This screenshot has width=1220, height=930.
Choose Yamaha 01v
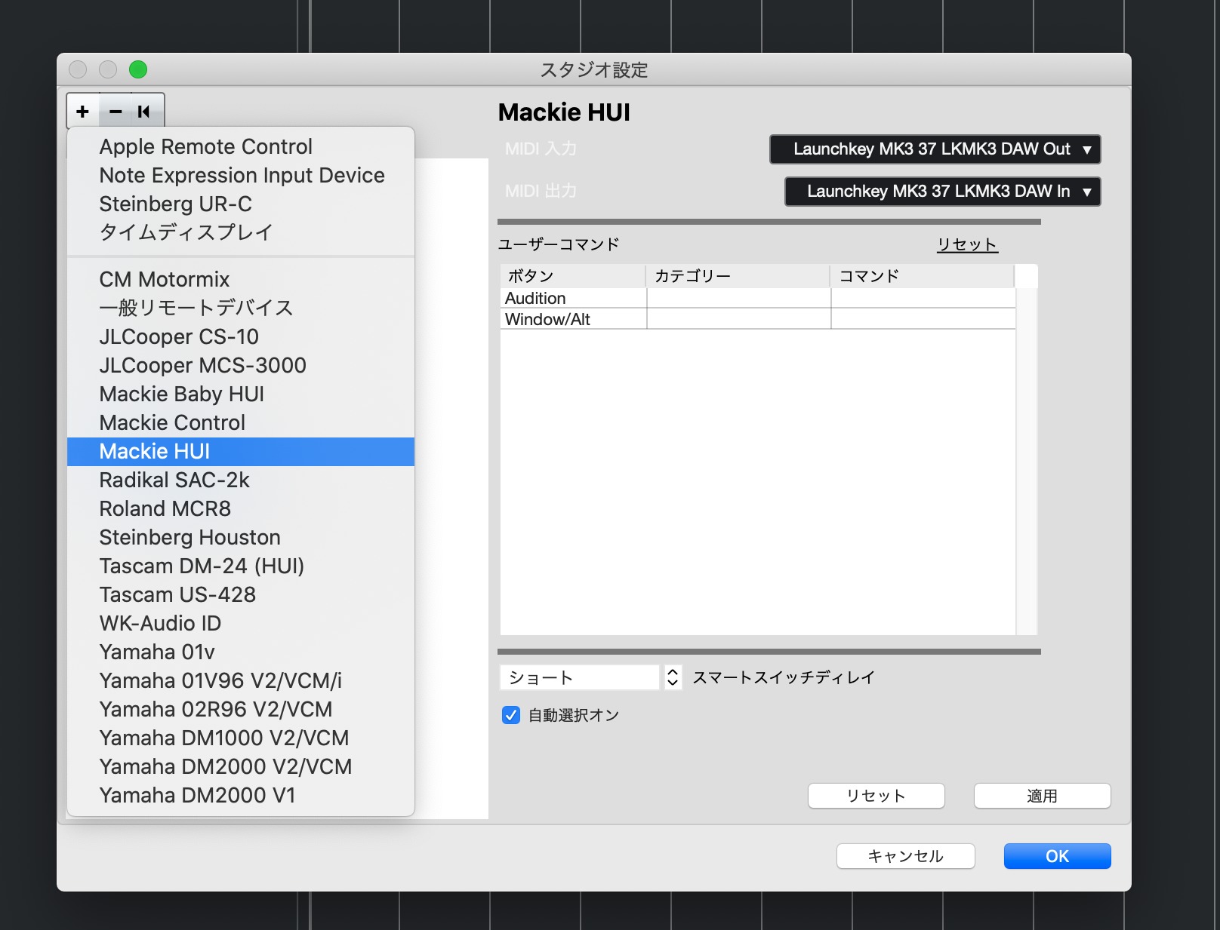coord(241,652)
